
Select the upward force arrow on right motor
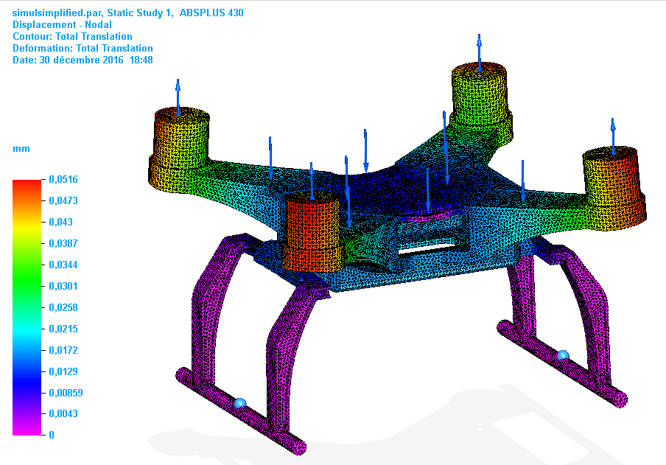pyautogui.click(x=612, y=137)
